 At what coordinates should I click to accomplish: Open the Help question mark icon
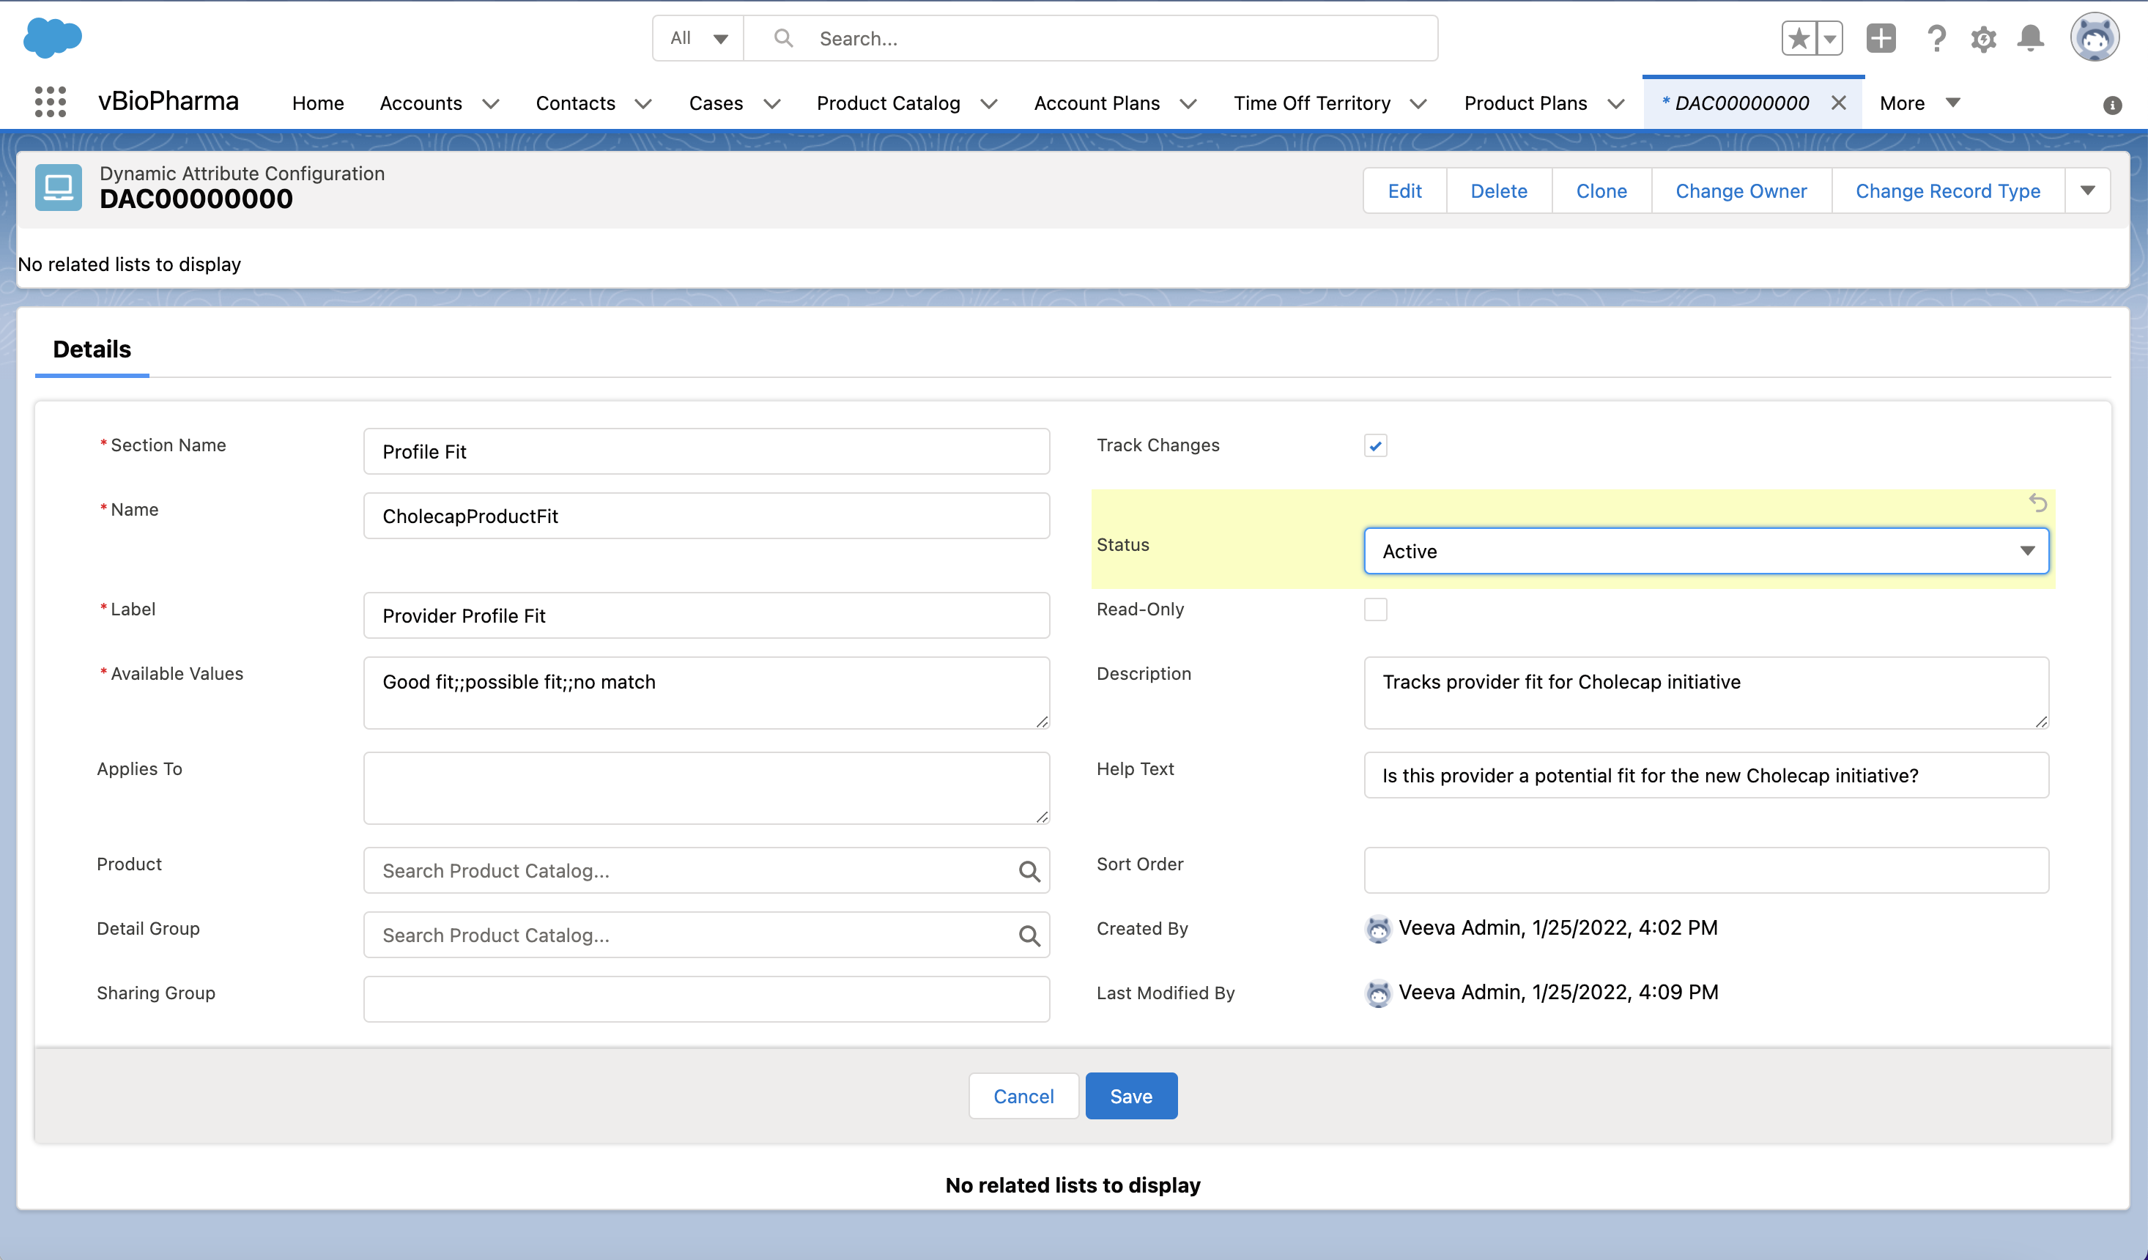pos(1936,38)
